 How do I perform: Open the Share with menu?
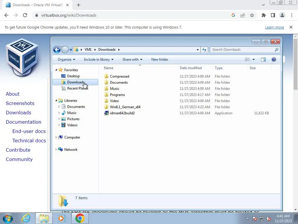[x=132, y=60]
